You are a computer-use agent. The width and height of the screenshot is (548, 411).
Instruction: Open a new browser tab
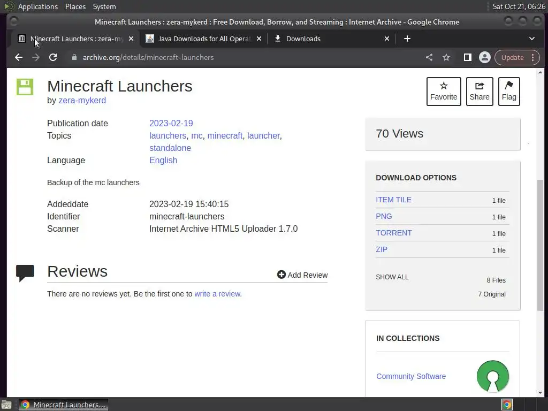pos(407,39)
